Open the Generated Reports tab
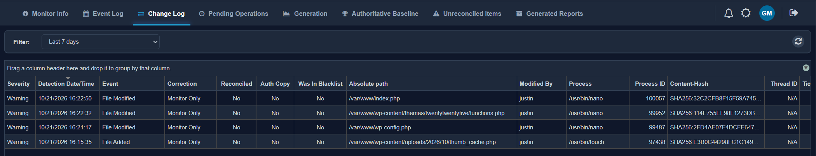This screenshot has height=156, width=816. click(549, 14)
